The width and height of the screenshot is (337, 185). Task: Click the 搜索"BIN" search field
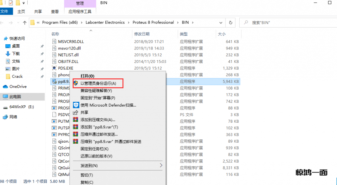[x=290, y=23]
